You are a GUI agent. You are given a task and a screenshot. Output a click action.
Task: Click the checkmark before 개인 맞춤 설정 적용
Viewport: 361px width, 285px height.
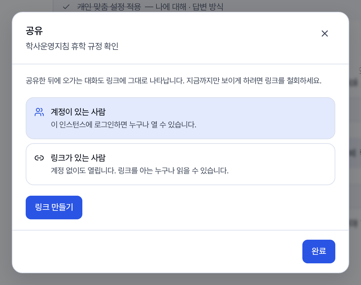click(x=66, y=7)
